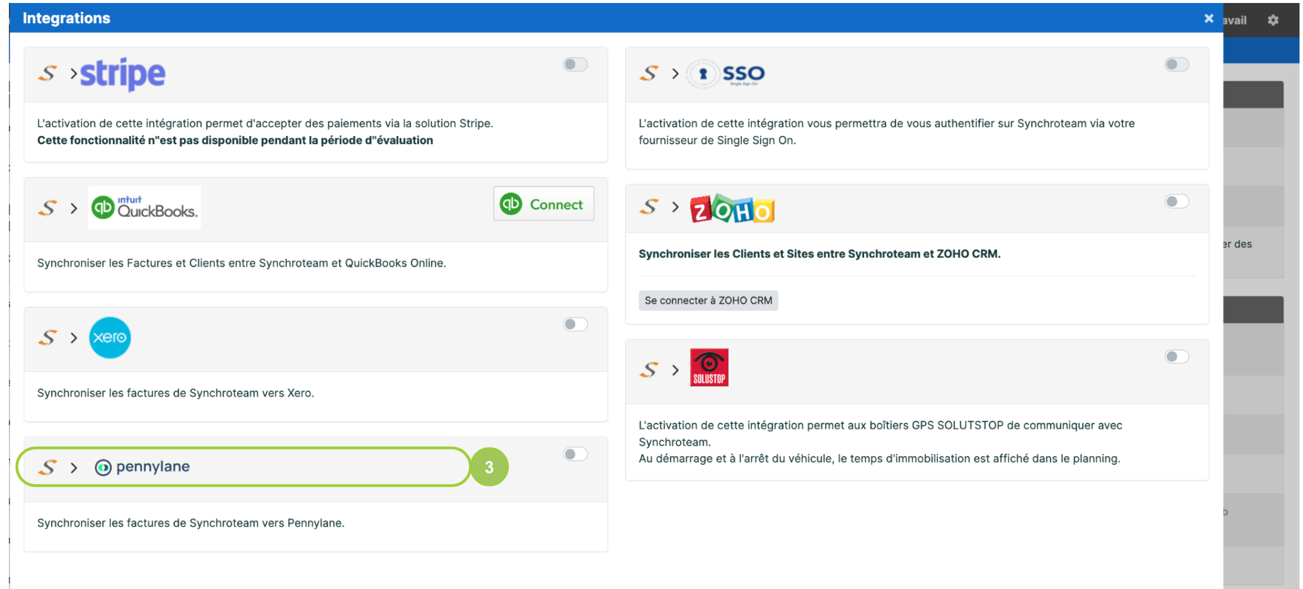The height and width of the screenshot is (589, 1303).
Task: Toggle the SSO integration switch
Action: [x=1177, y=64]
